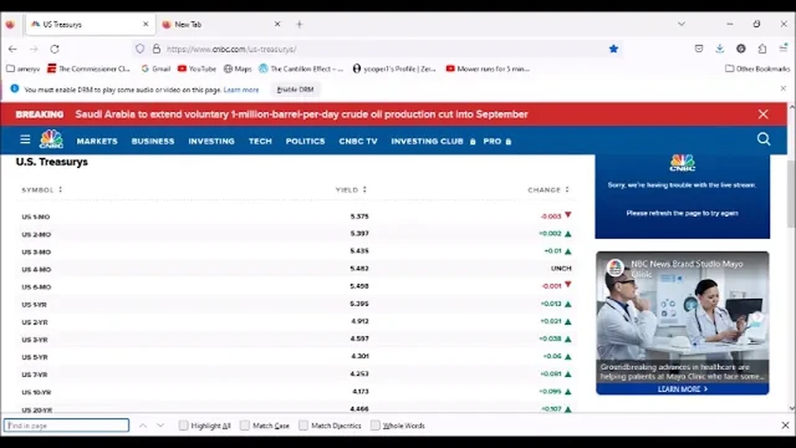Sort table by SYMBOL column
This screenshot has height=448, width=796.
(x=42, y=190)
